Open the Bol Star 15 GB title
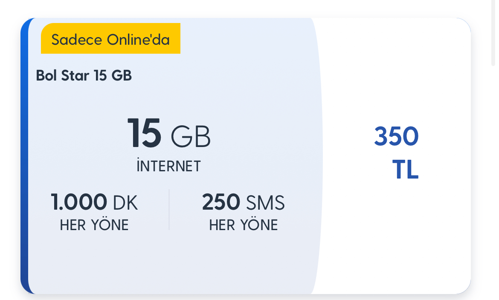 point(84,76)
